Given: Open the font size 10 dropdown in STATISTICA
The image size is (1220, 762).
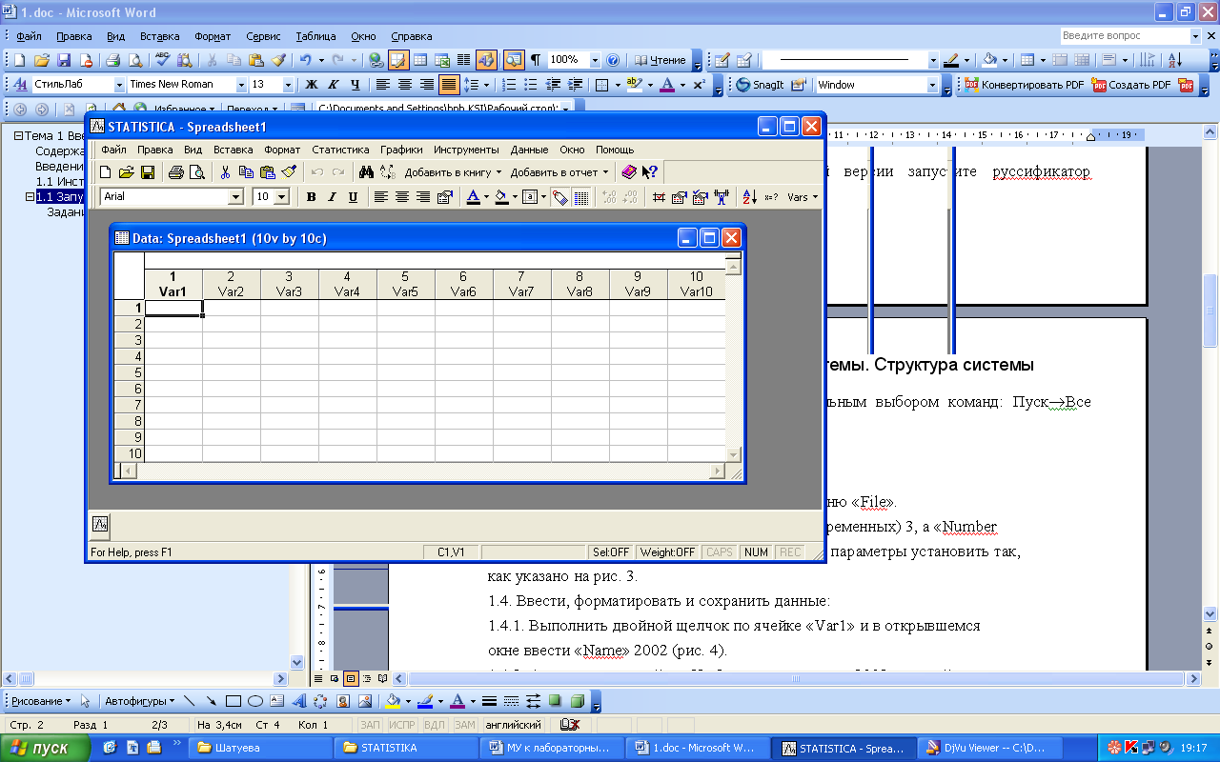Looking at the screenshot, I should coord(282,197).
